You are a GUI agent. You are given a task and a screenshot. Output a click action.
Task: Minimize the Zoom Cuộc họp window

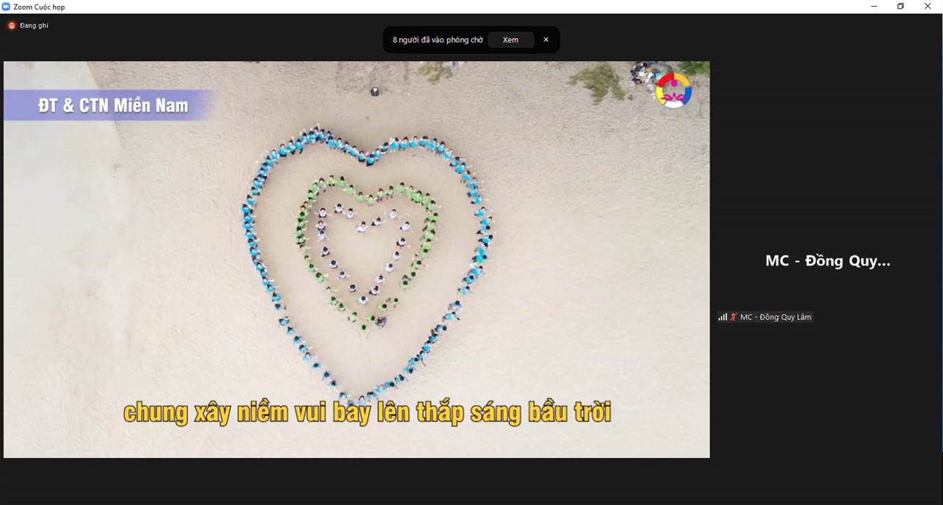tap(874, 7)
